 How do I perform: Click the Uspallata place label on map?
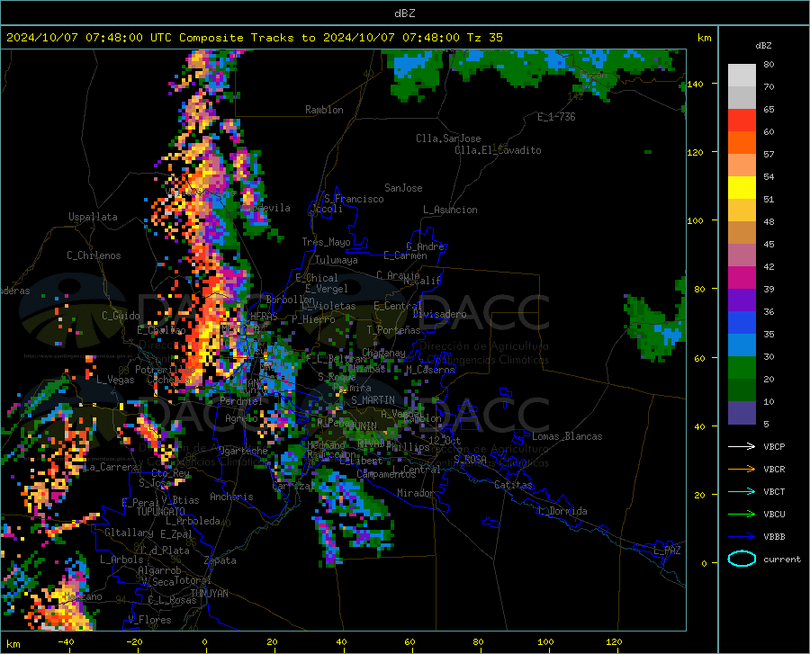(x=93, y=218)
